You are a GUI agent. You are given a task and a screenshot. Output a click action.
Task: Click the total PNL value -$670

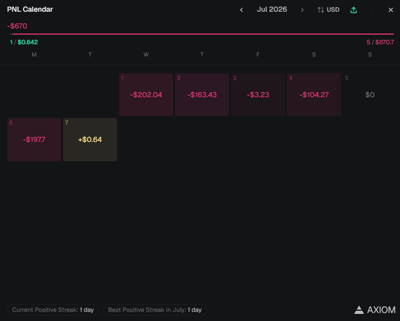pos(17,26)
